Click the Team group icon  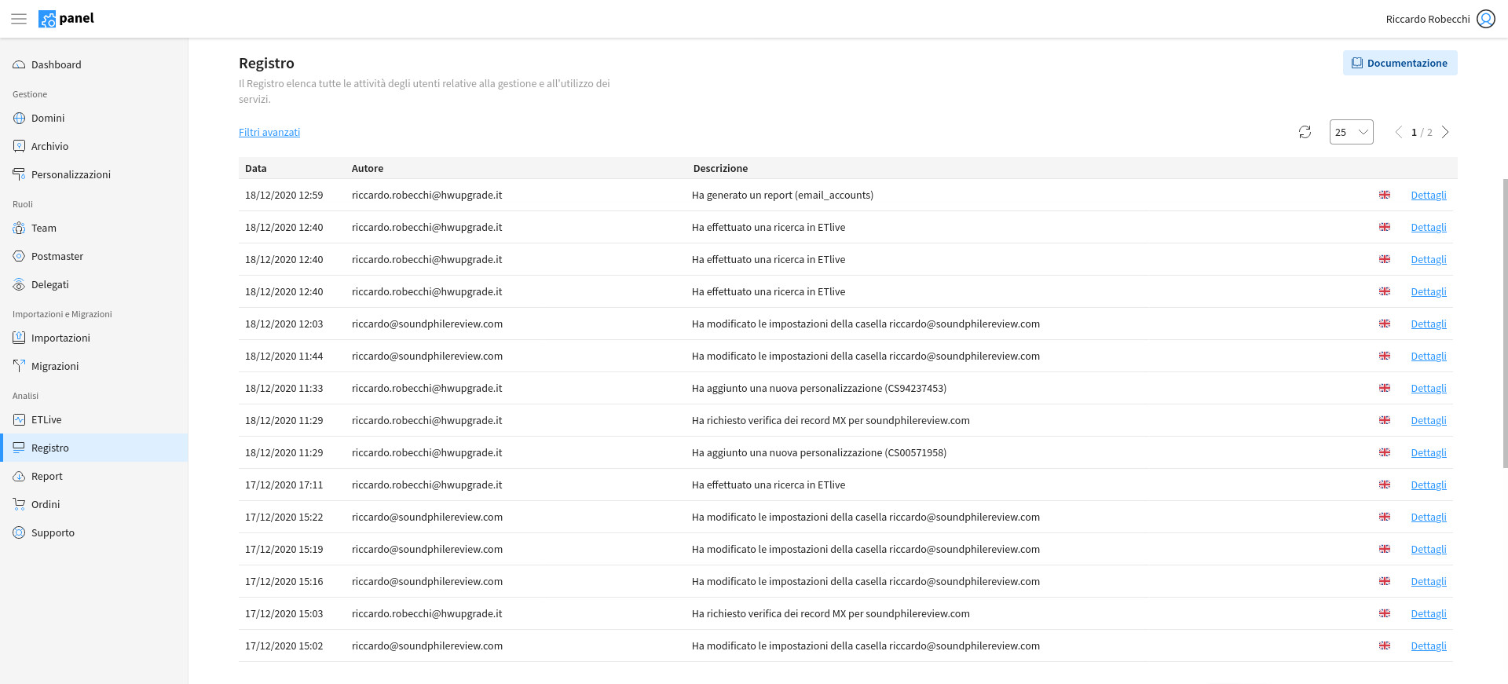[19, 228]
